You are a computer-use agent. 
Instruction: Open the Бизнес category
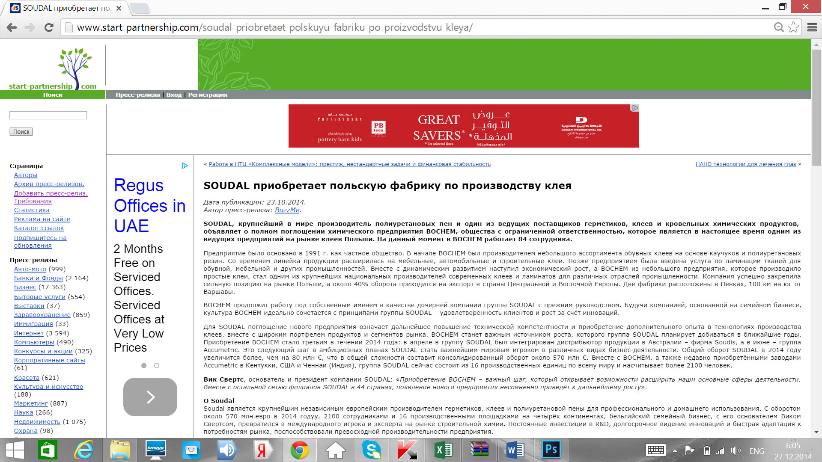click(x=25, y=287)
